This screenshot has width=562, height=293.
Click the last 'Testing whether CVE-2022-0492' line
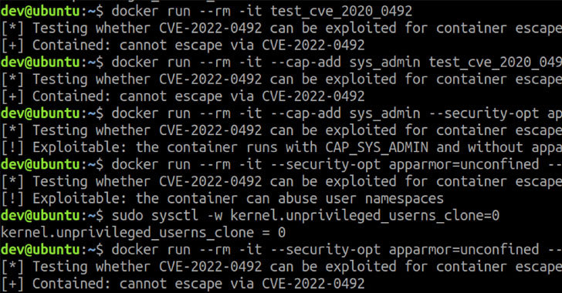pyautogui.click(x=281, y=267)
